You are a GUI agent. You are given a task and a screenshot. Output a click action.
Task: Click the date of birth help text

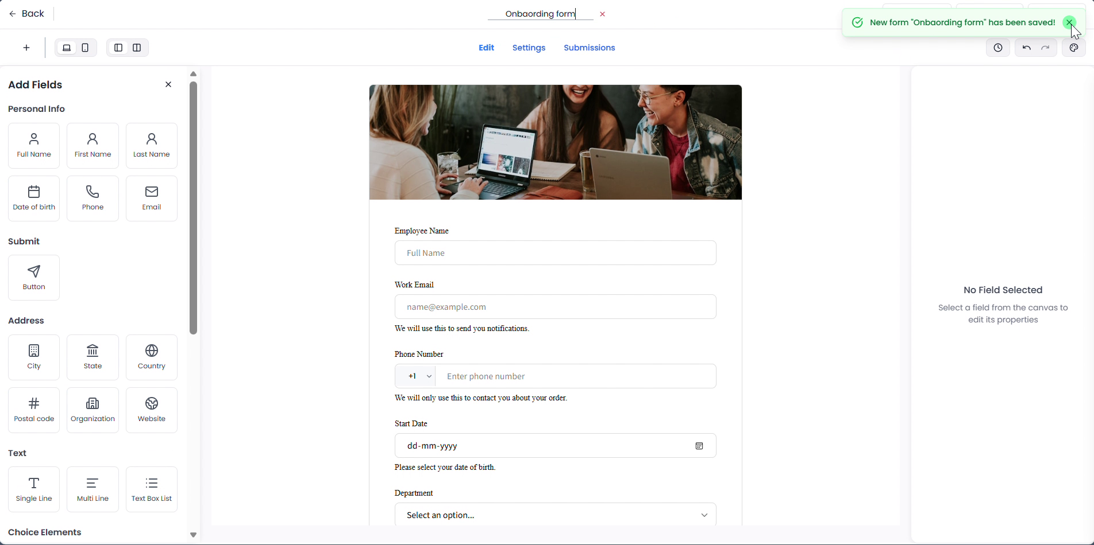click(445, 468)
